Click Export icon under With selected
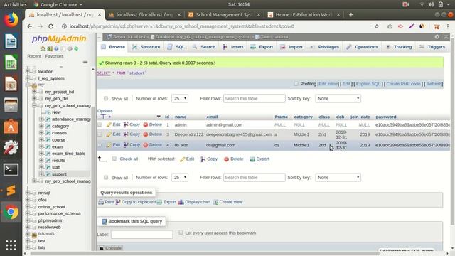Image resolution: width=455 pixels, height=256 pixels. tap(252, 159)
